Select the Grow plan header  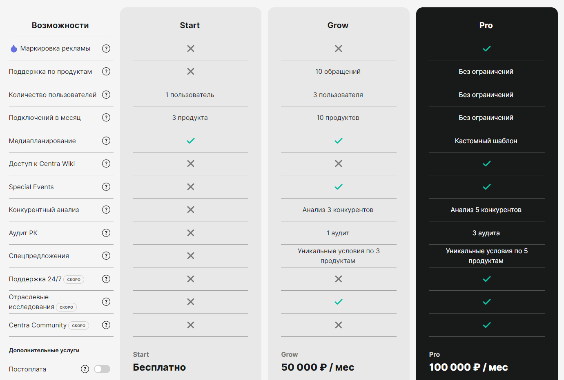338,25
